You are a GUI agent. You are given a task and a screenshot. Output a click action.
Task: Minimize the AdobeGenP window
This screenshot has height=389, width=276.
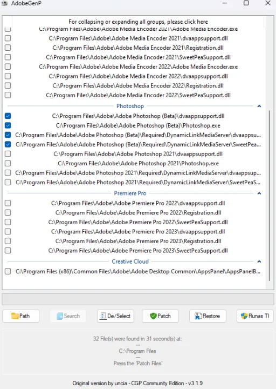pyautogui.click(x=225, y=3)
